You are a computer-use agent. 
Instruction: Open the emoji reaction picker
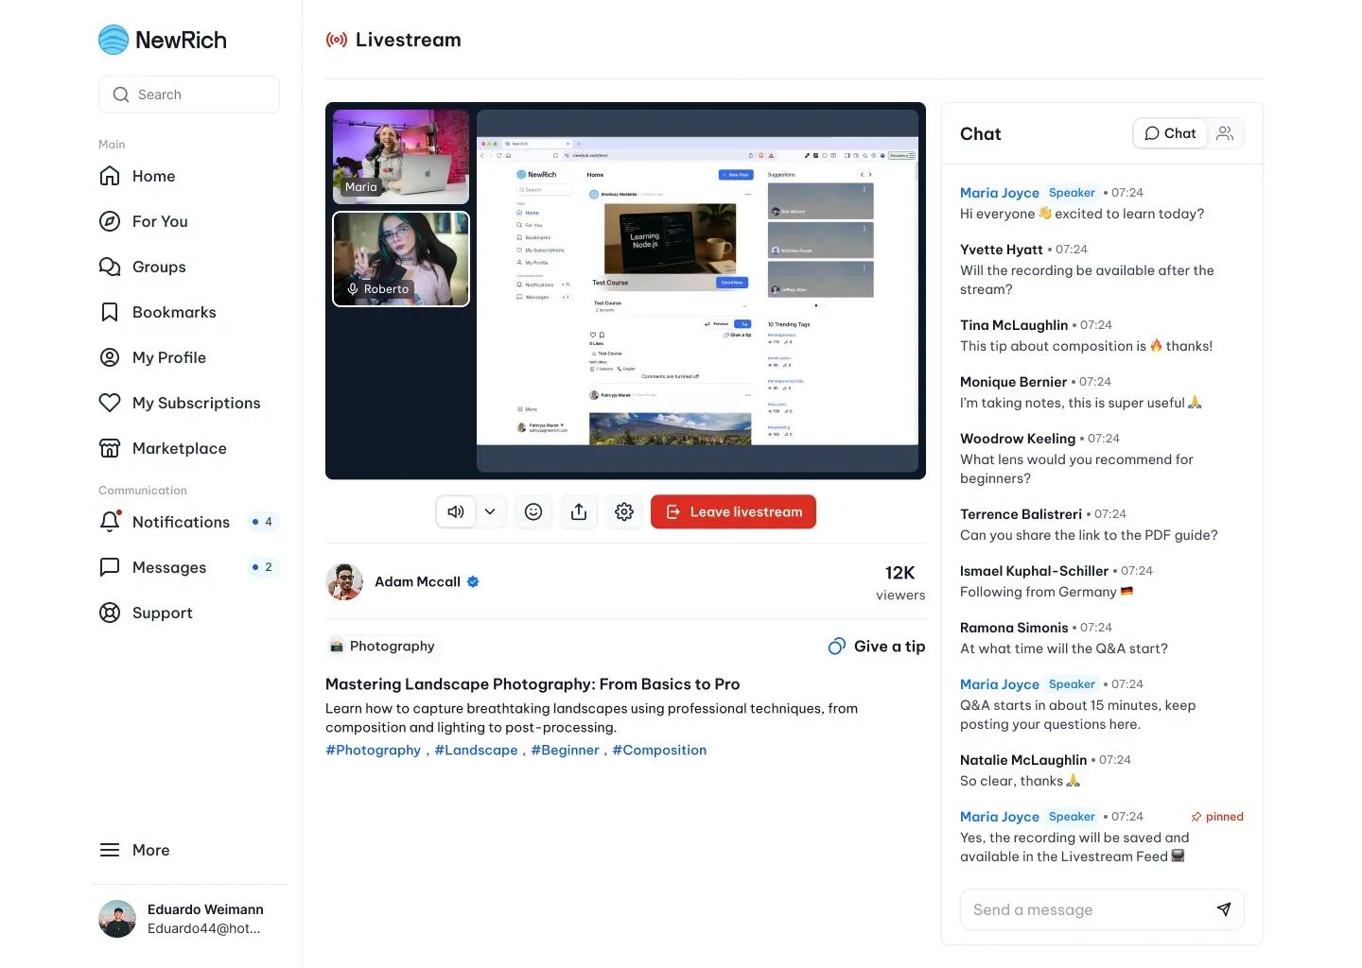coord(533,511)
